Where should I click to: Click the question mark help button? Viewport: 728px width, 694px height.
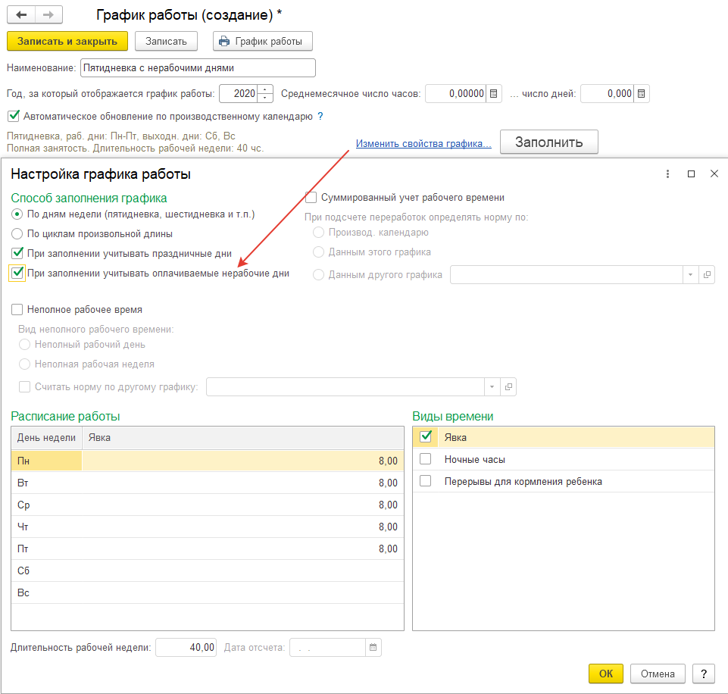[704, 674]
